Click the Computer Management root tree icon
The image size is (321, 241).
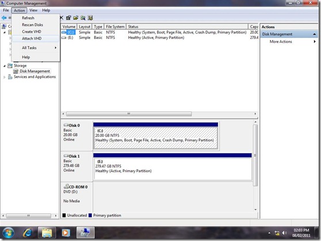coord(3,26)
